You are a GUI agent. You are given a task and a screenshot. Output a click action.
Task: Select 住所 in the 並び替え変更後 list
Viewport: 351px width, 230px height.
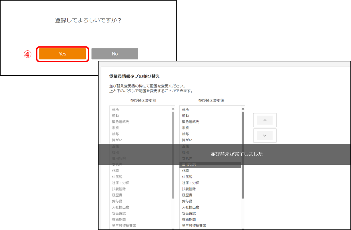pos(186,109)
